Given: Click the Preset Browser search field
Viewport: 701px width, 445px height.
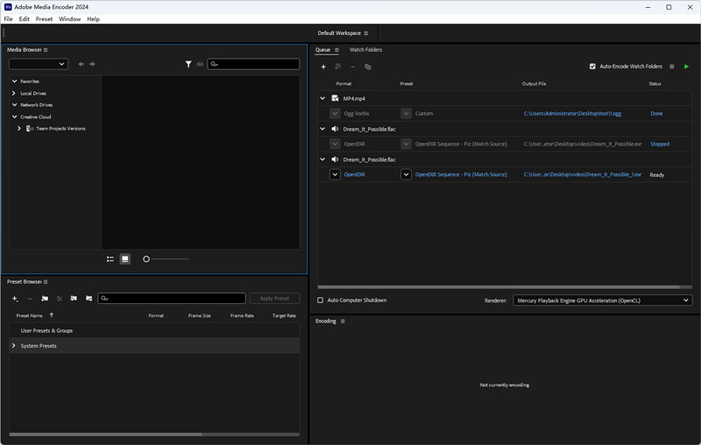Looking at the screenshot, I should [x=172, y=299].
